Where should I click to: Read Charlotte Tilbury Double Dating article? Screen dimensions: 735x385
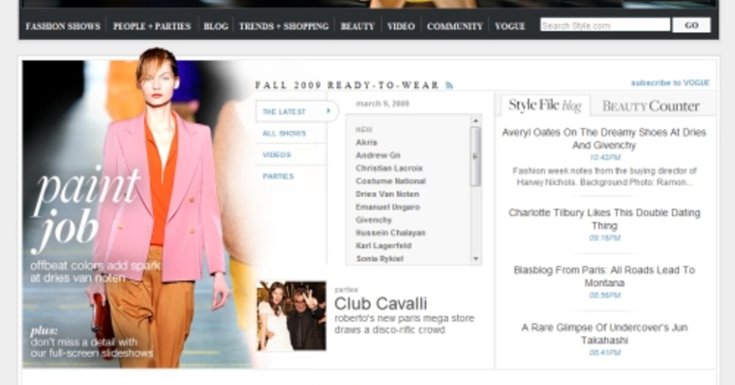coord(604,219)
